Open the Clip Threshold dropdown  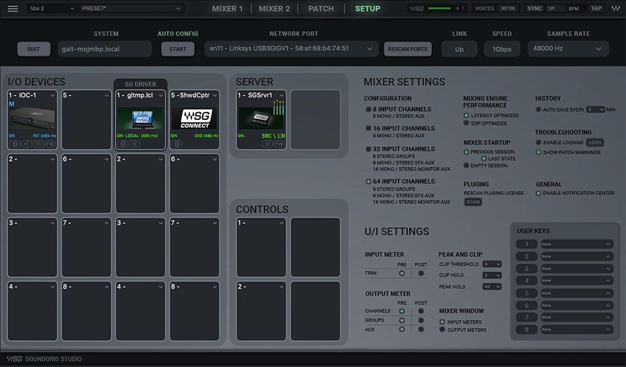491,264
